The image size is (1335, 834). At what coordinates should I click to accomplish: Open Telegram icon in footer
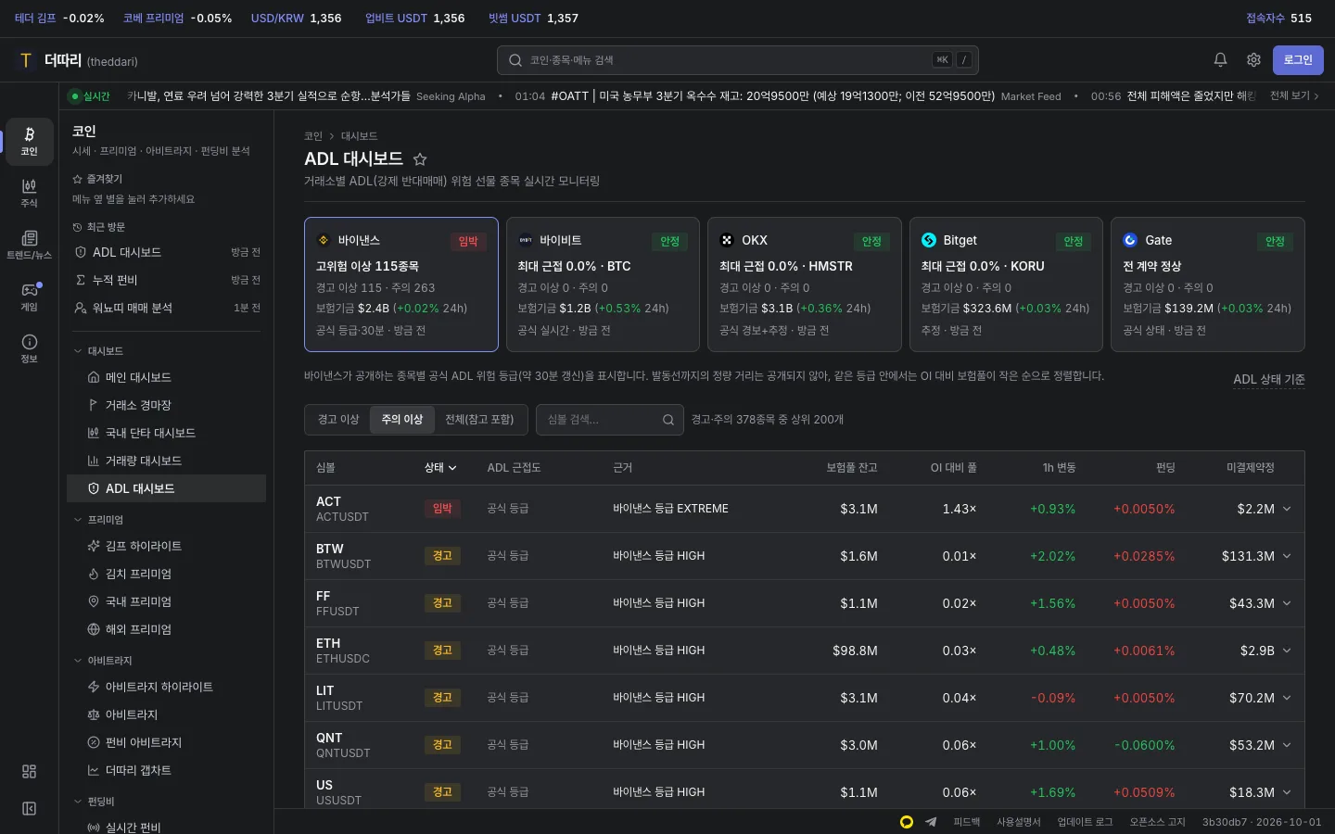931,822
